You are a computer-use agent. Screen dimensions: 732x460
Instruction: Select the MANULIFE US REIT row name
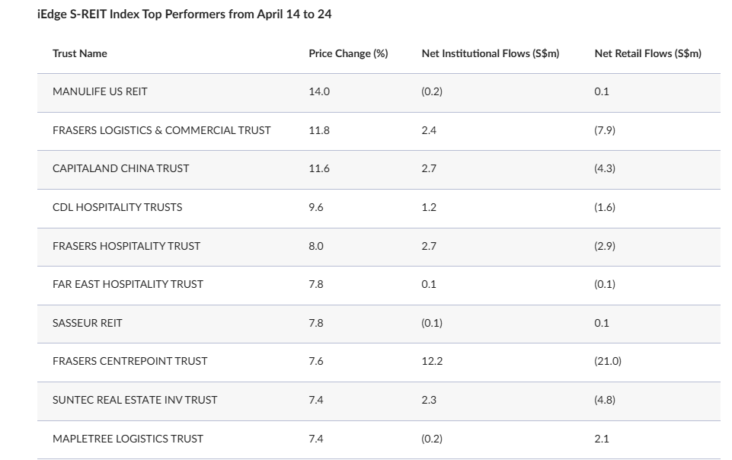pyautogui.click(x=100, y=91)
